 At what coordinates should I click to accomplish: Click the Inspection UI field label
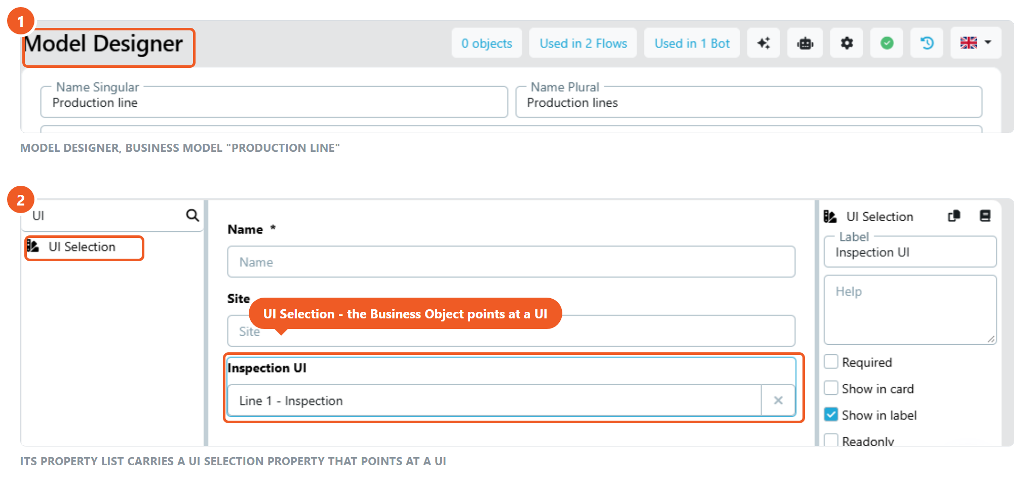[x=267, y=368]
